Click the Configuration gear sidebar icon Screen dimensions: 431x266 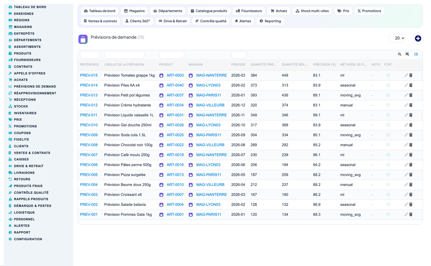pos(10,239)
